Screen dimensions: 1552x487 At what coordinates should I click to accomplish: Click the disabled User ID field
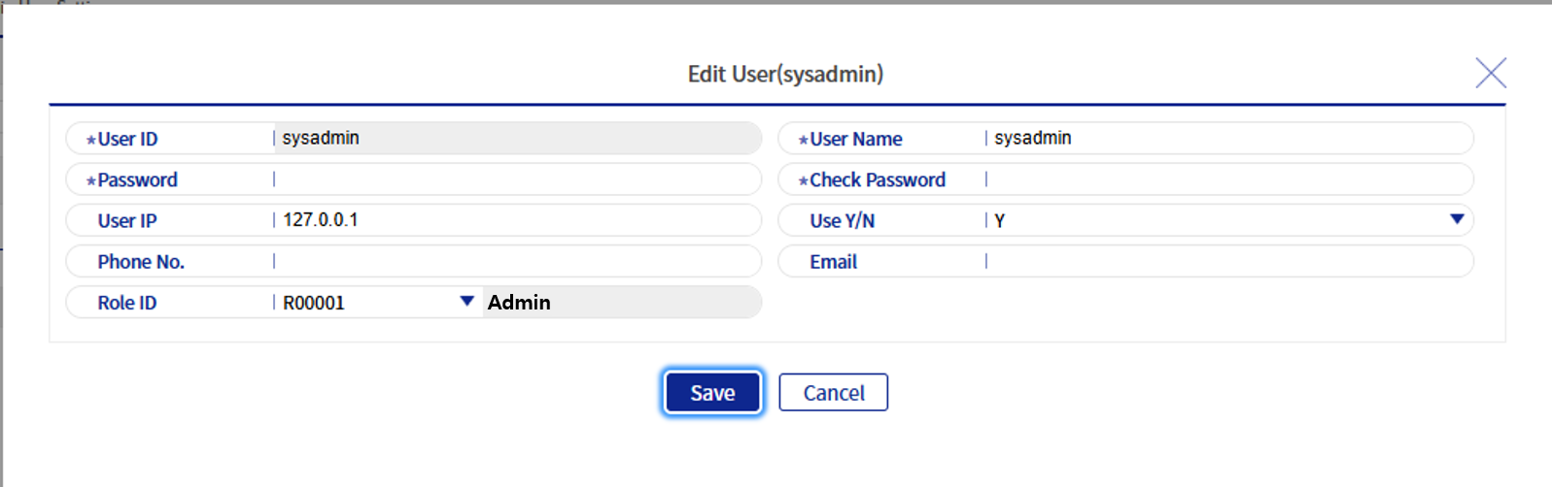click(x=515, y=139)
